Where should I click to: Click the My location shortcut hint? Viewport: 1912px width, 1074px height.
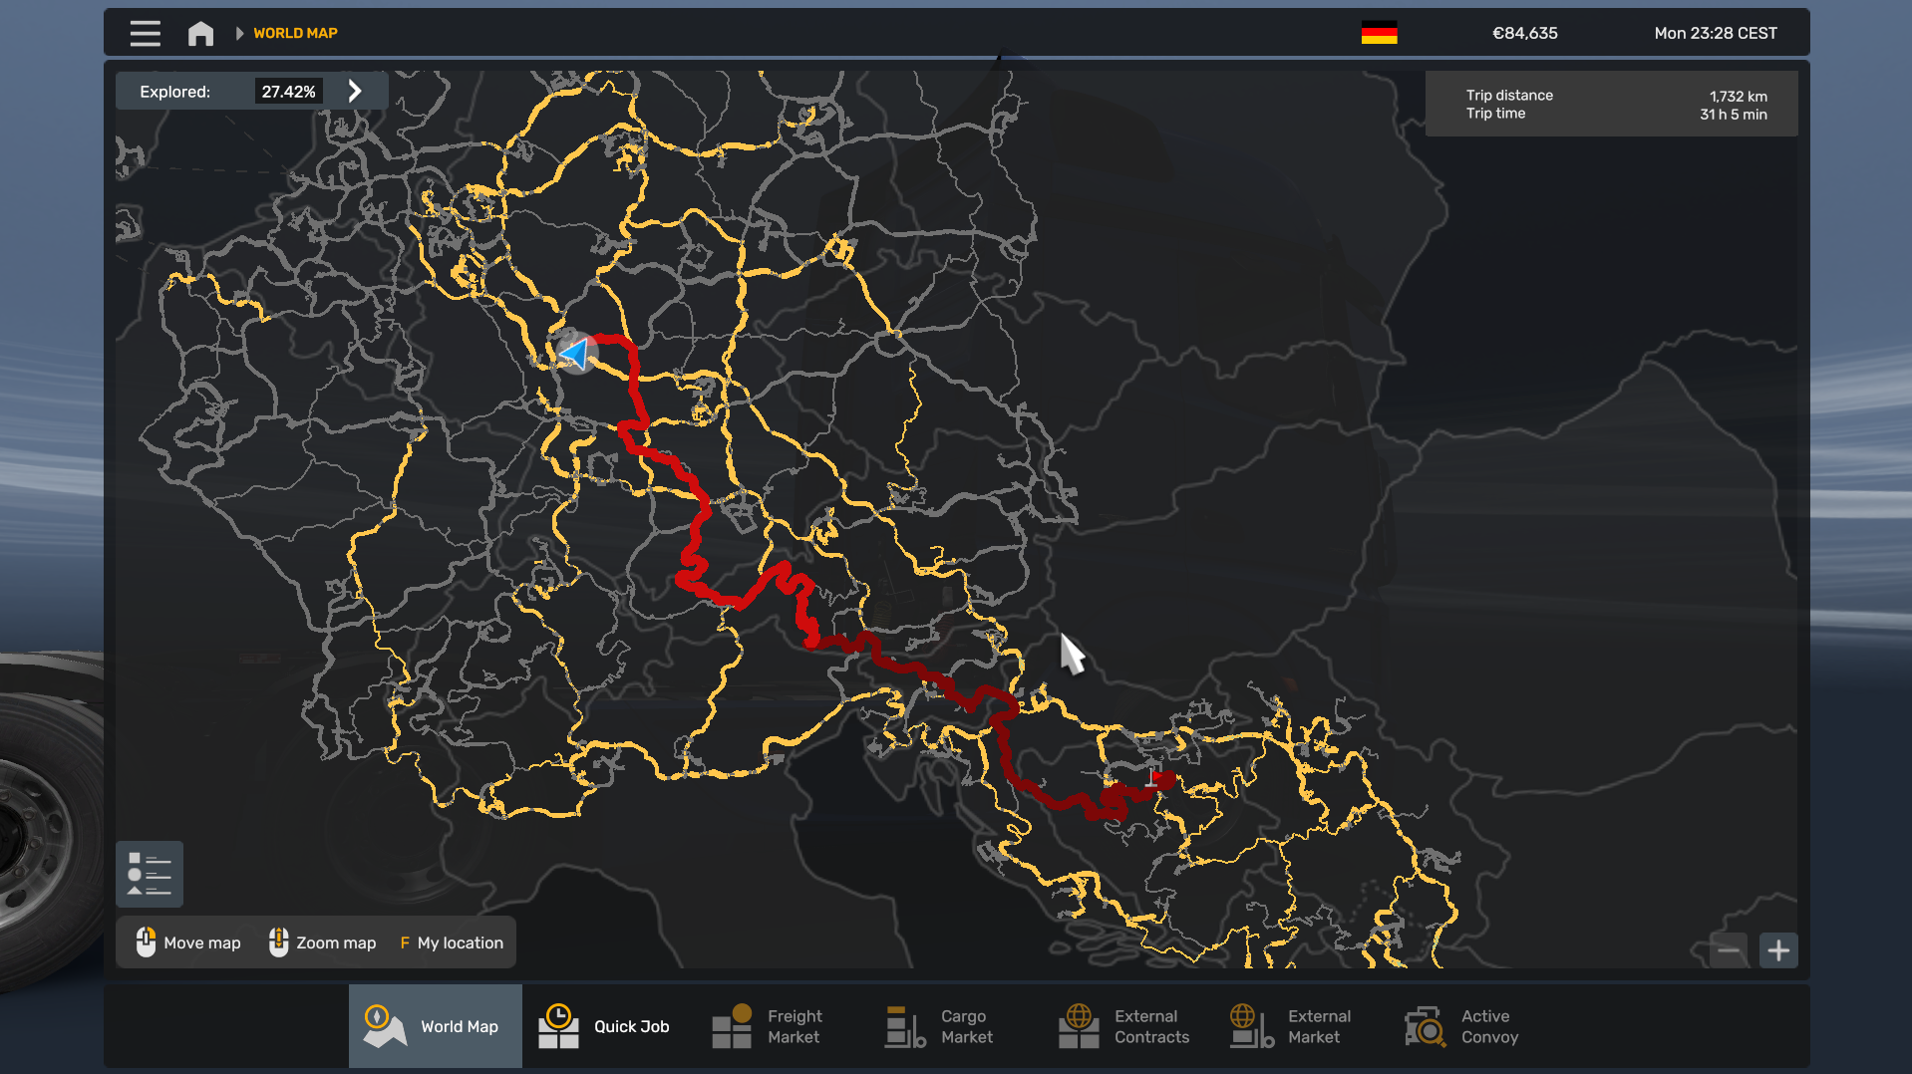[x=452, y=942]
